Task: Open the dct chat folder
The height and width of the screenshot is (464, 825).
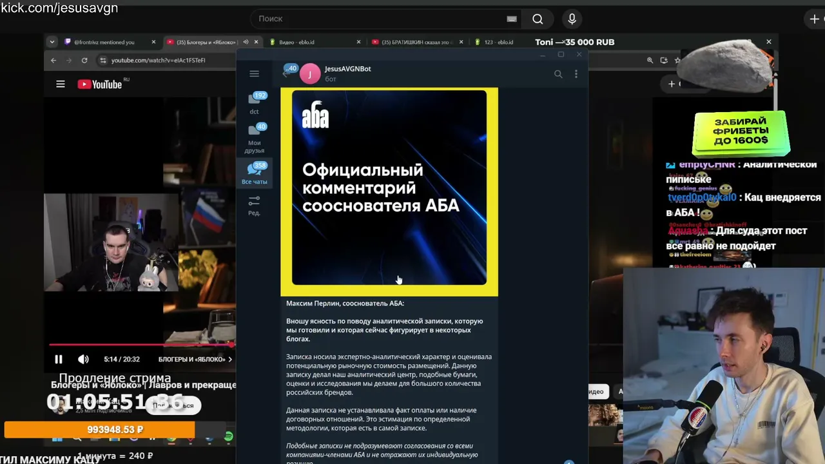Action: click(x=255, y=103)
